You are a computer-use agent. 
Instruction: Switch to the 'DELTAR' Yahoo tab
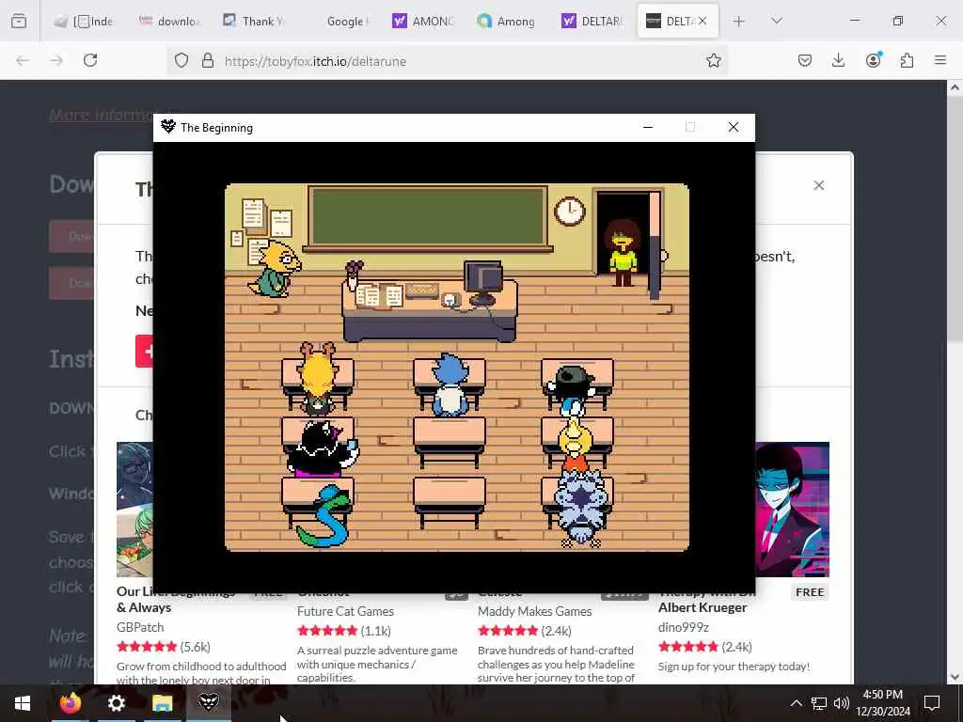pyautogui.click(x=592, y=21)
